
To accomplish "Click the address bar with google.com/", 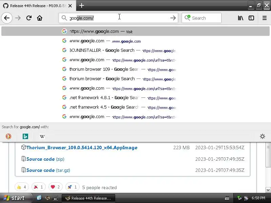I will (118, 18).
